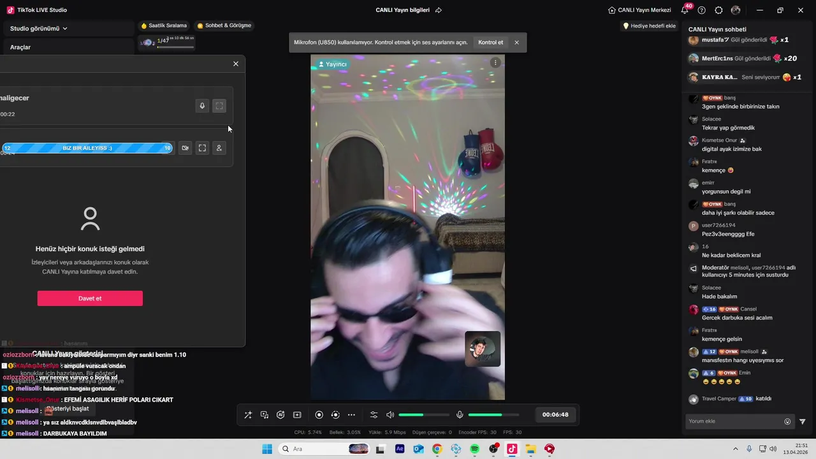The image size is (816, 459).
Task: Click the replay capture icon in bottom toolbar
Action: pyautogui.click(x=335, y=415)
